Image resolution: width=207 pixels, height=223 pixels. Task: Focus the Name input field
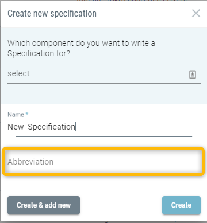coord(104,127)
